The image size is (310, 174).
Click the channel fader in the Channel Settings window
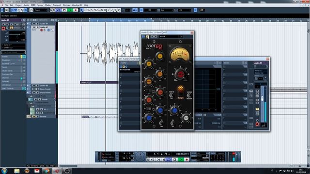point(262,99)
